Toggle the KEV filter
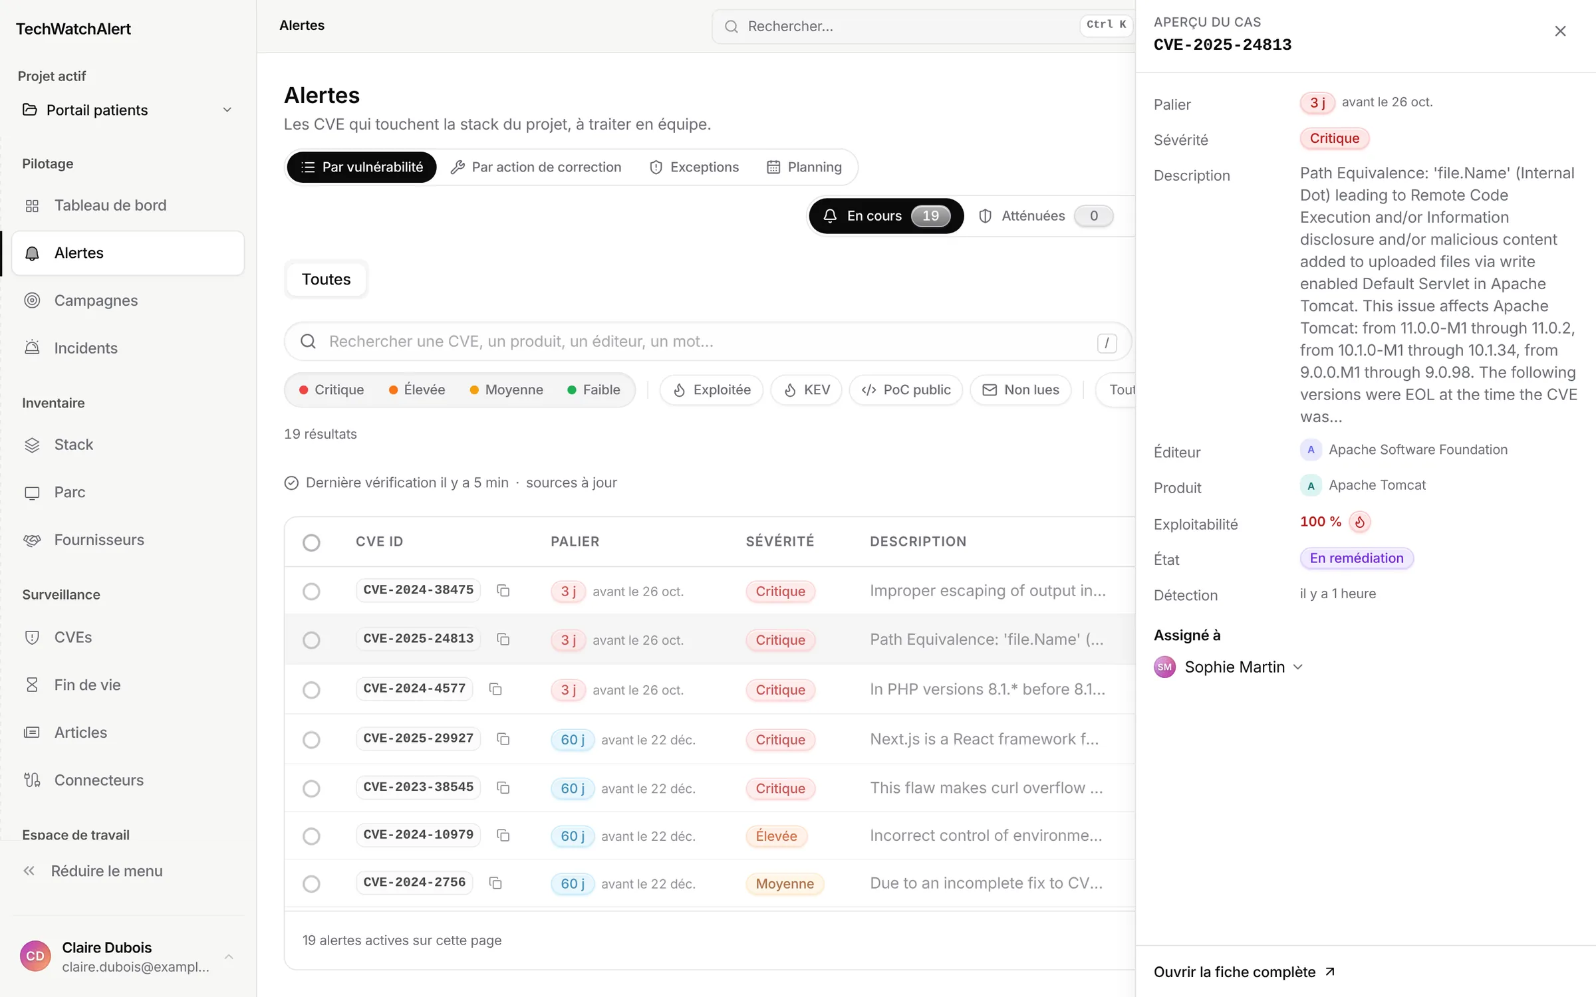The height and width of the screenshot is (997, 1596). click(x=806, y=389)
